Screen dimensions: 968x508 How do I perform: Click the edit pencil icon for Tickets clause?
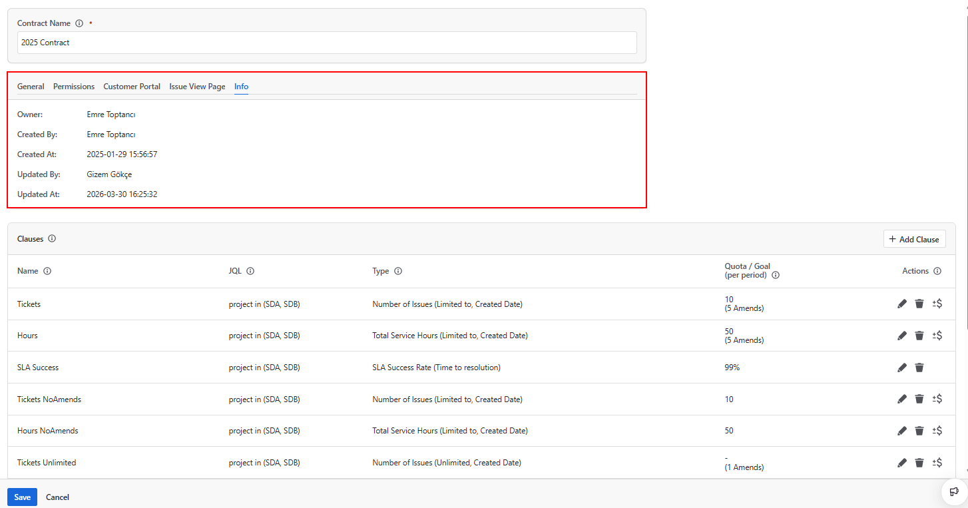click(x=902, y=304)
